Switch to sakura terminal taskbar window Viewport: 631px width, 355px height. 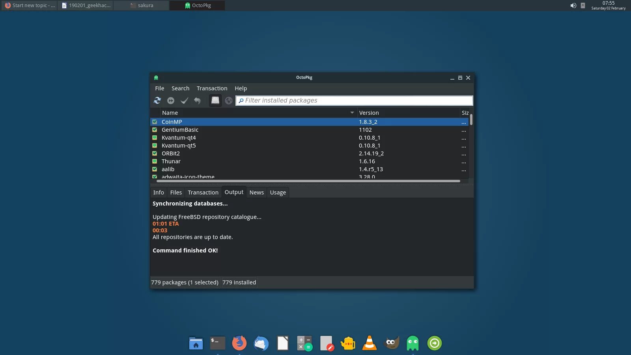tap(141, 6)
